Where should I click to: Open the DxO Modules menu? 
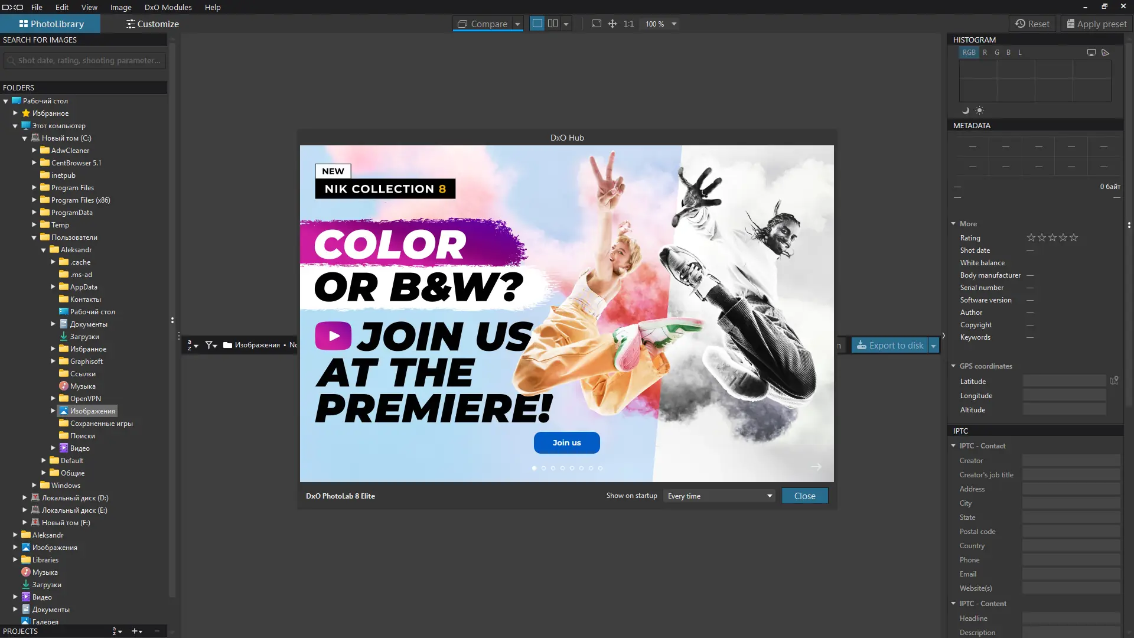168,7
